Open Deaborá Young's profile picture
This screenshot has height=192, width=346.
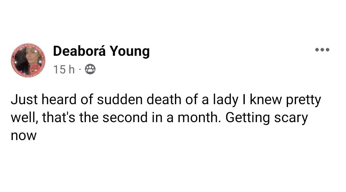[28, 60]
